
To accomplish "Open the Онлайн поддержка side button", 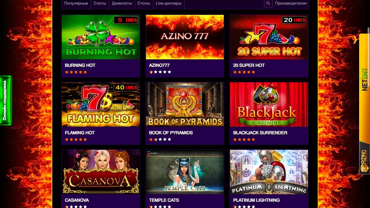I will [6, 100].
